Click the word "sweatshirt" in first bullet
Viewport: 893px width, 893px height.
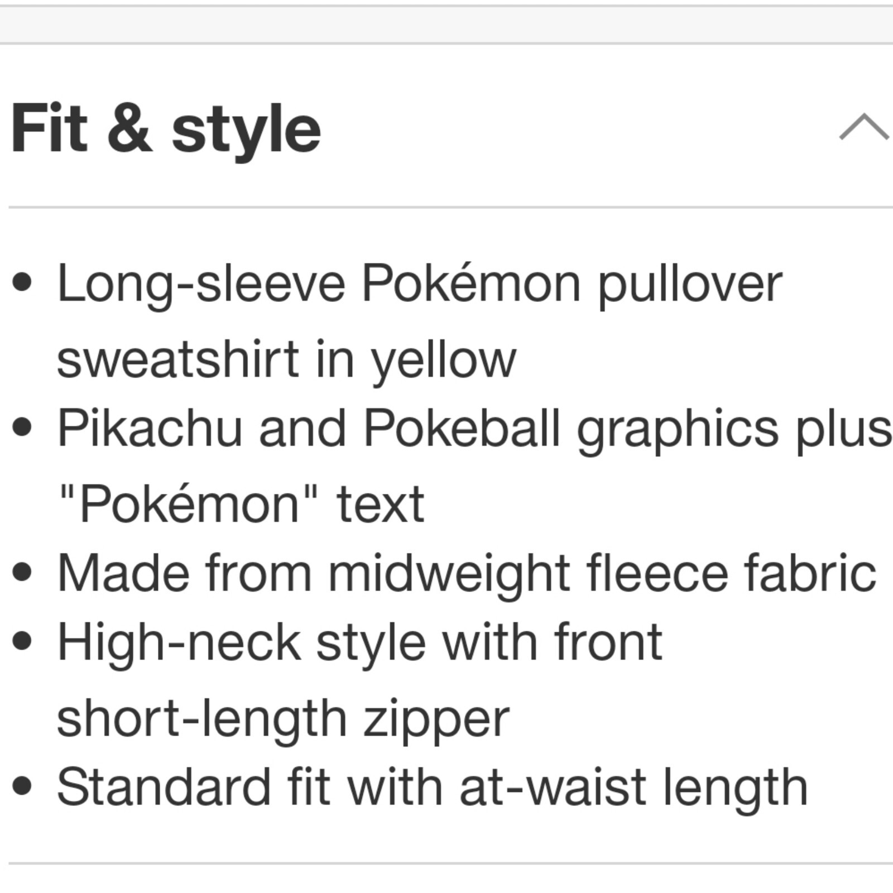click(179, 361)
